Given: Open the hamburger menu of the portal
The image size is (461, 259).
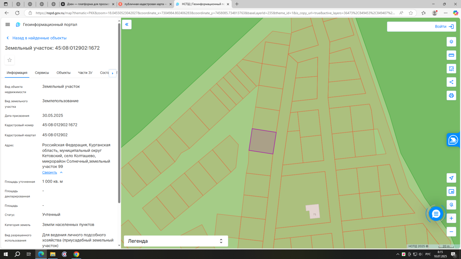Looking at the screenshot, I should click(x=8, y=24).
